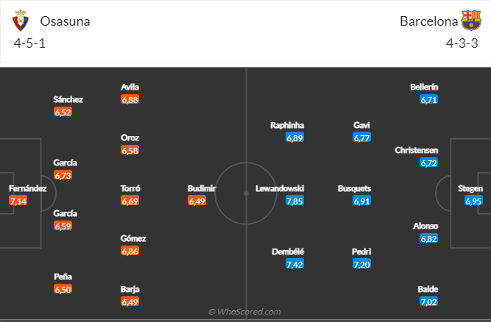
Task: Click on Avila's 6,88 rating badge
Action: tap(130, 99)
